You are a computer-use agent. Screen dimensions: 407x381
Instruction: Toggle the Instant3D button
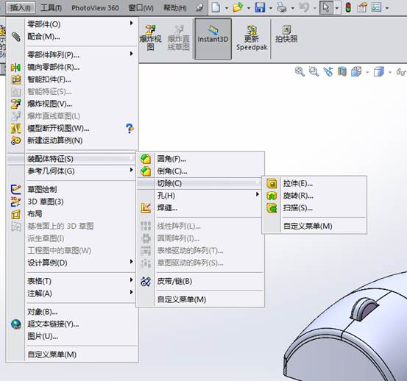213,38
